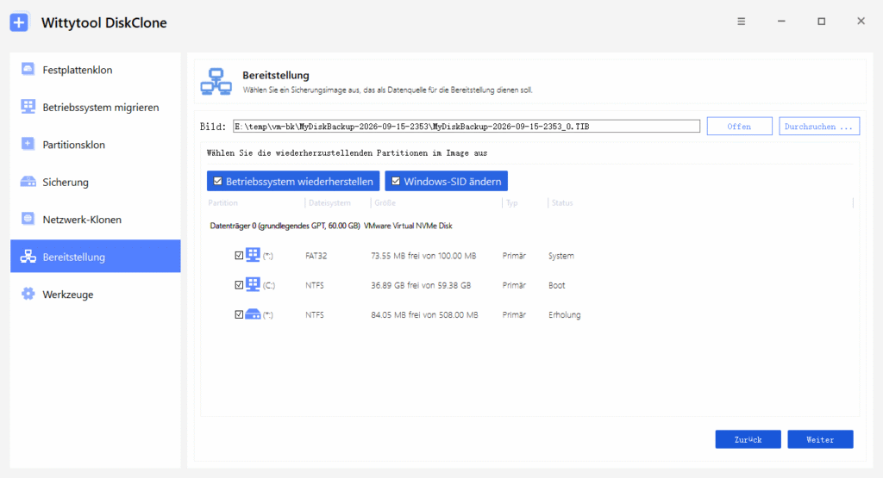Click the Partitionsklon sidebar icon
Screen dimensions: 883x478
[x=28, y=144]
